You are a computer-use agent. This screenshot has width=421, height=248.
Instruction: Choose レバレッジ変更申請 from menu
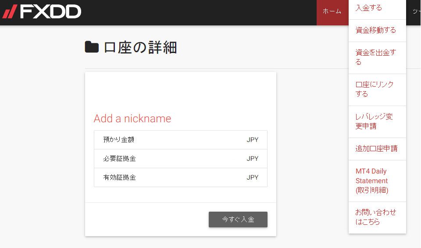[377, 121]
